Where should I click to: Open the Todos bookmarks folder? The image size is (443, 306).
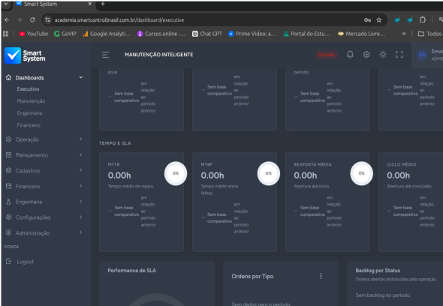click(430, 34)
